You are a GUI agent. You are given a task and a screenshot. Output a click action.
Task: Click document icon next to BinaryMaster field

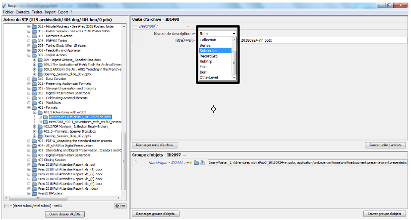pyautogui.click(x=203, y=162)
